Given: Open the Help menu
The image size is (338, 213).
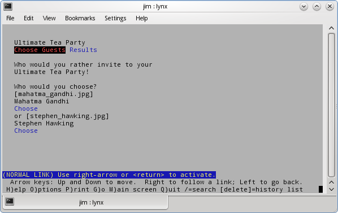Looking at the screenshot, I should (x=142, y=18).
